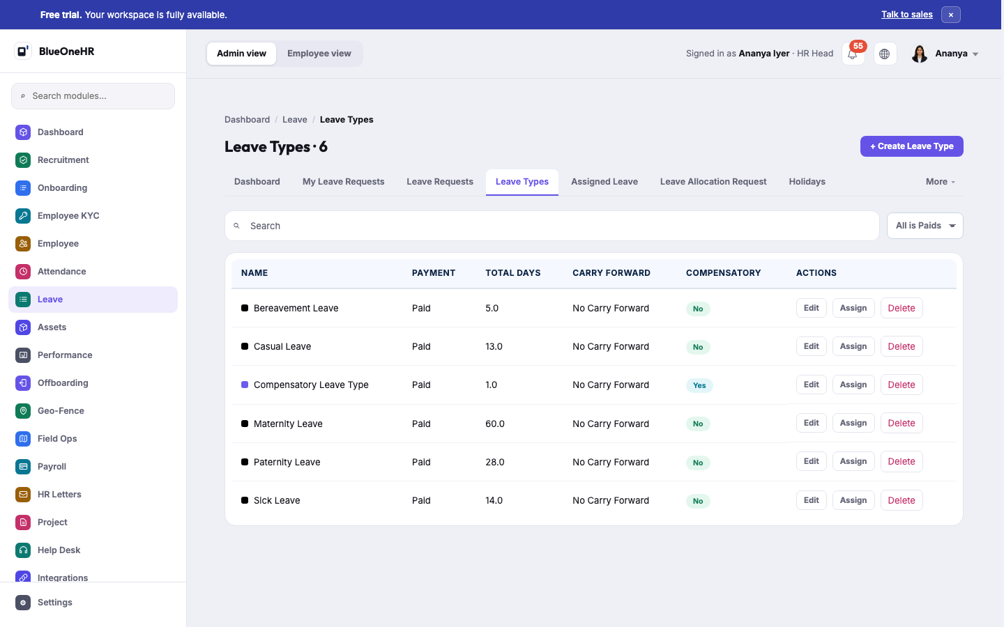Click black color swatch beside Sick Leave

coord(245,500)
